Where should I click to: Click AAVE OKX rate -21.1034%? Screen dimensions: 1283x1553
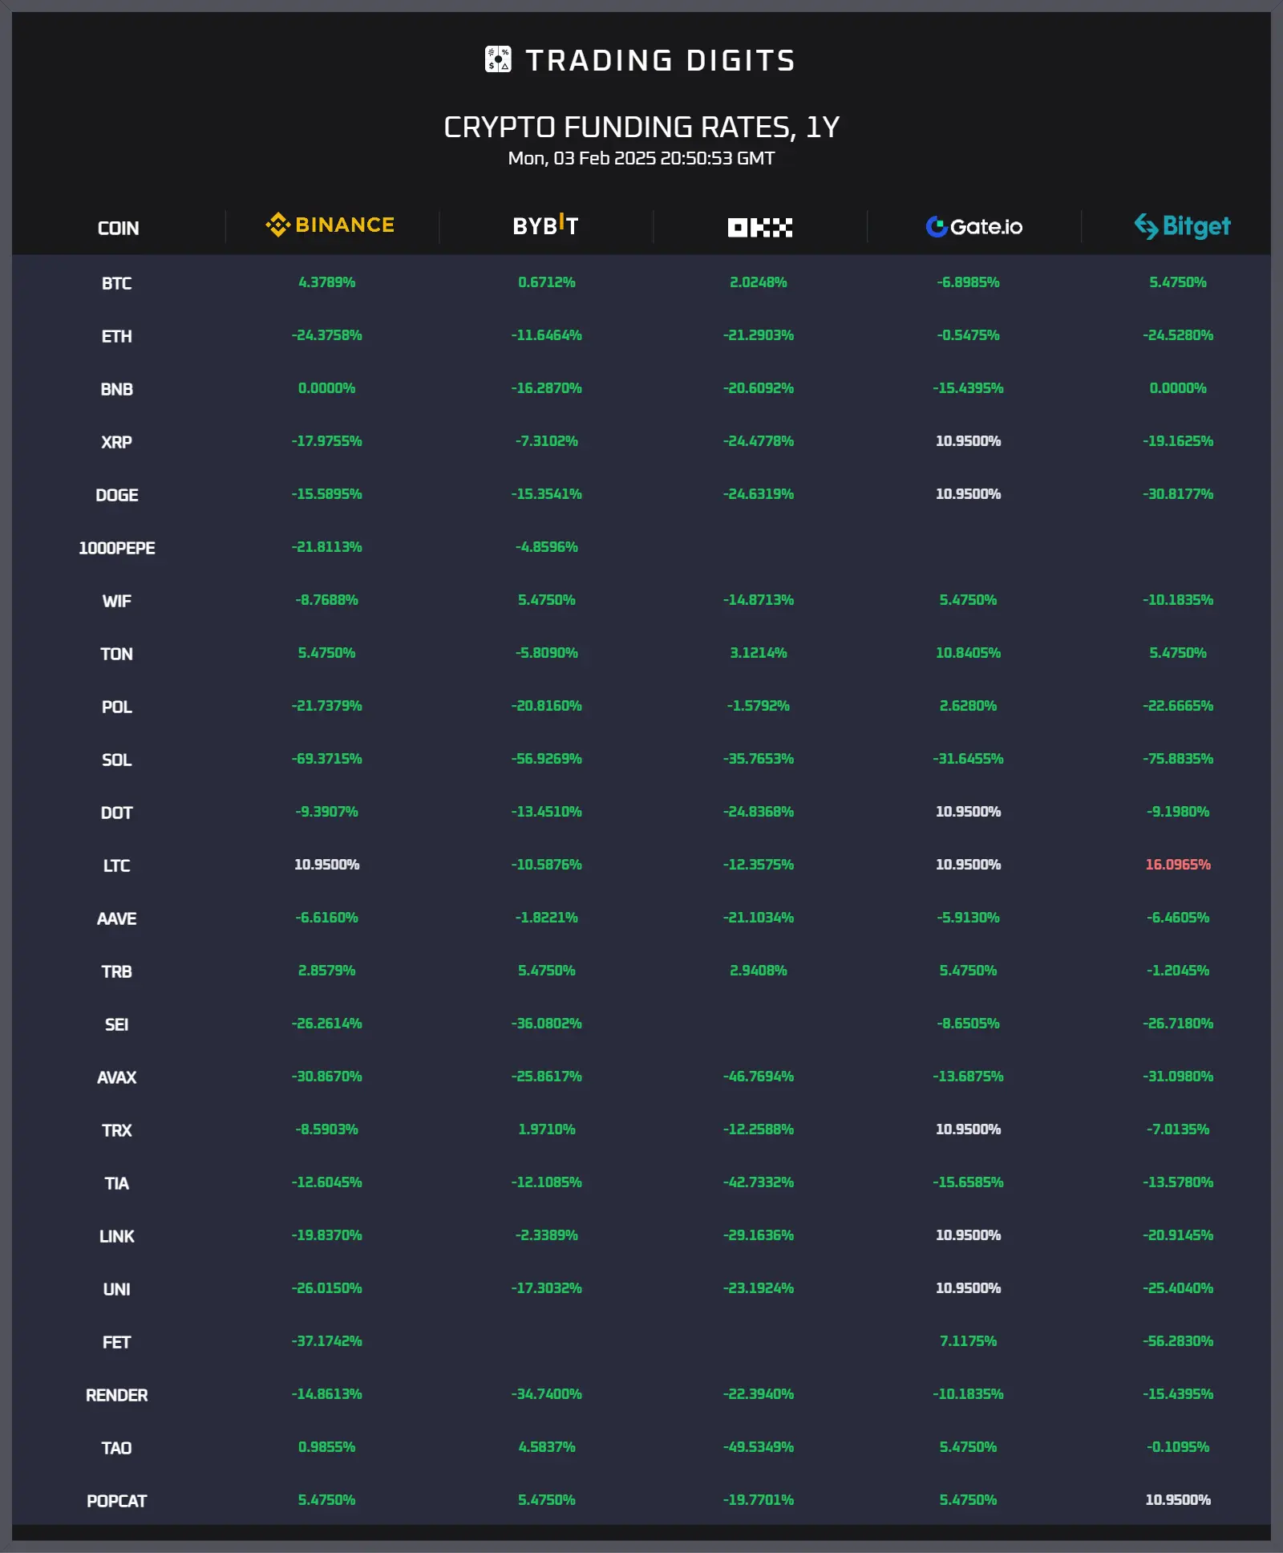click(759, 918)
